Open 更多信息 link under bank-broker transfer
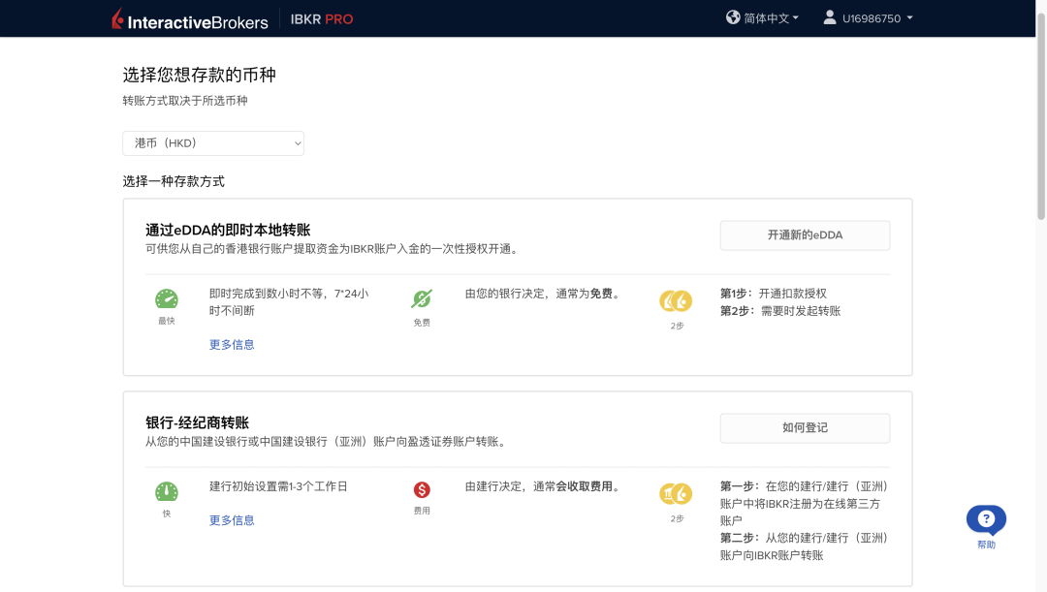1047x592 pixels. click(232, 520)
